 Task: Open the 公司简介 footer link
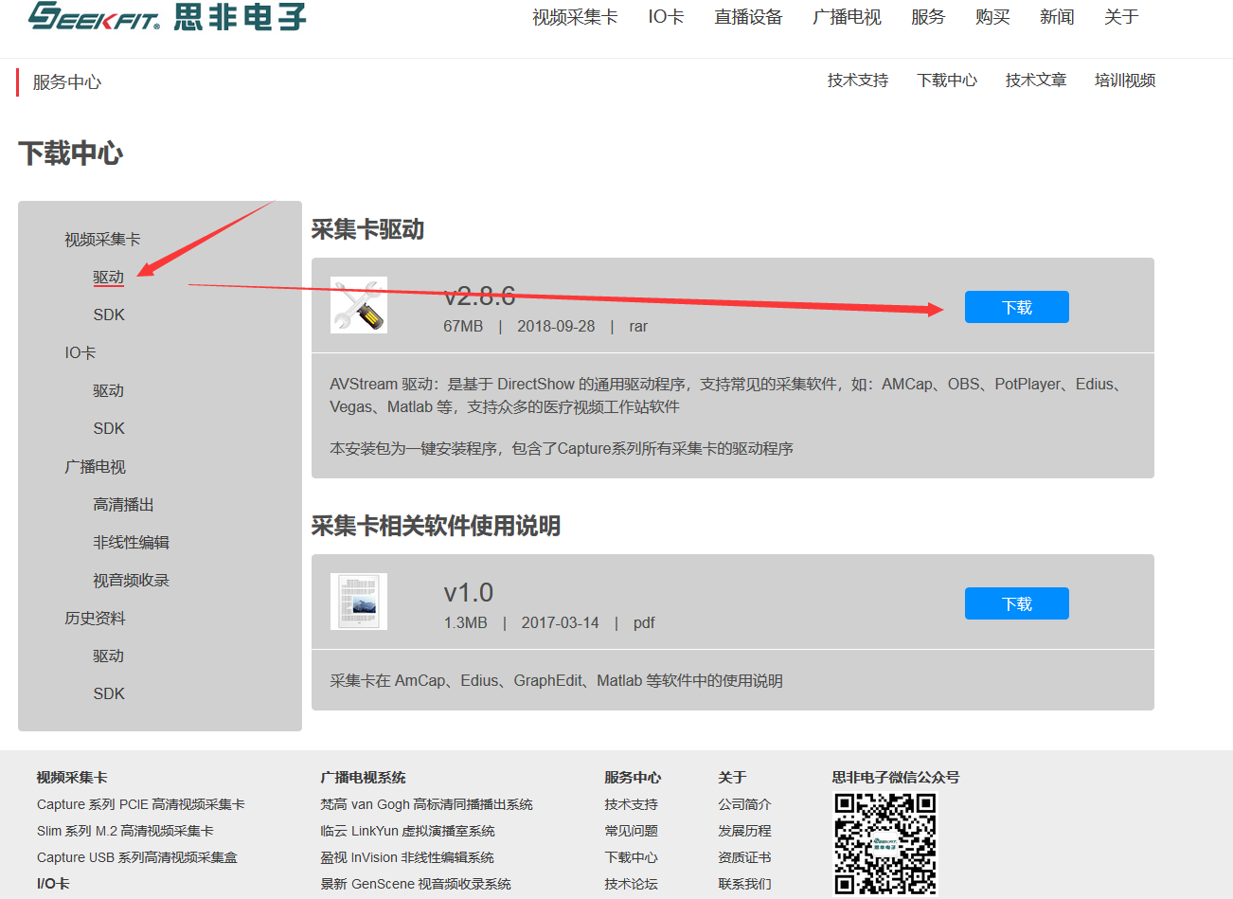(x=743, y=804)
